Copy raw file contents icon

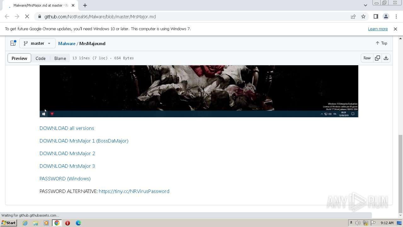pyautogui.click(x=377, y=58)
